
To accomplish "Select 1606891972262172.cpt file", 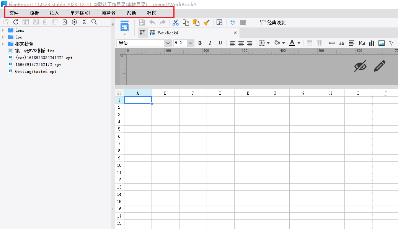I will click(38, 65).
